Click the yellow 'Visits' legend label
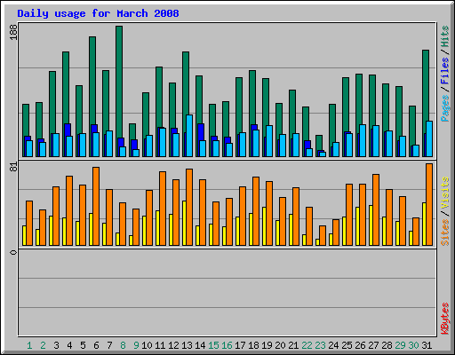This screenshot has height=355, width=455. (444, 193)
